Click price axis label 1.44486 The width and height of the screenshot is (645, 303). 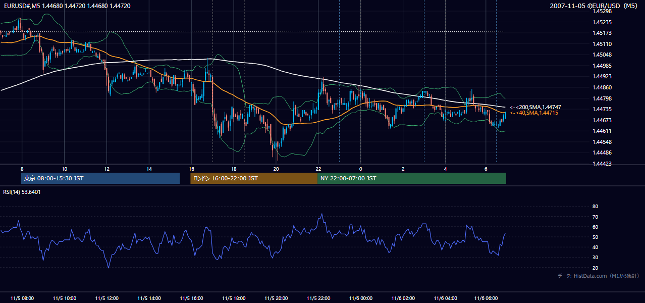coord(602,153)
